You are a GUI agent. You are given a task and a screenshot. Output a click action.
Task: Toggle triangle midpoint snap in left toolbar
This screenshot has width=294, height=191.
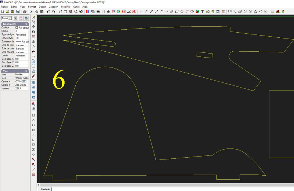[x=33, y=120]
